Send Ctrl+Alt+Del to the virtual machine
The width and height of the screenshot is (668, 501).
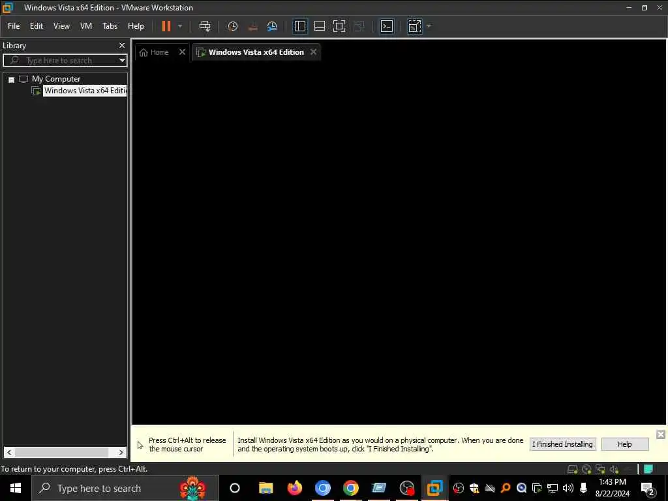click(x=205, y=26)
